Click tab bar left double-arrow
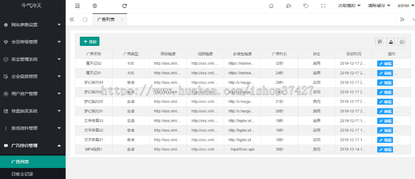Viewport: 415px width, 179px height. click(72, 20)
